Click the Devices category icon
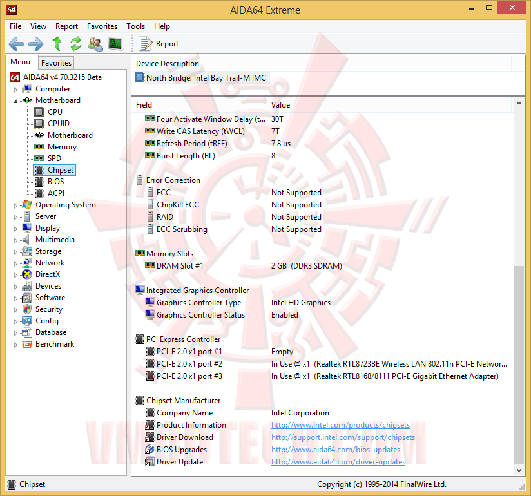The height and width of the screenshot is (496, 531). click(x=27, y=286)
